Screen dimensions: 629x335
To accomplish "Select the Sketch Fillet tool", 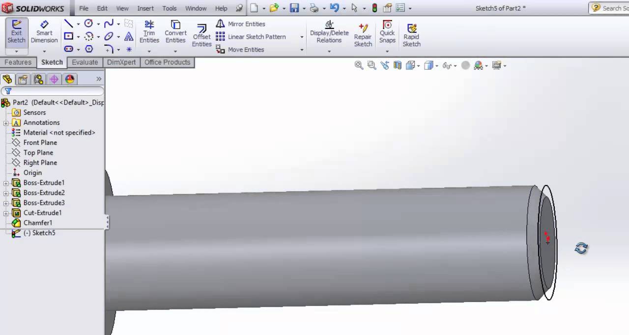I will 109,49.
